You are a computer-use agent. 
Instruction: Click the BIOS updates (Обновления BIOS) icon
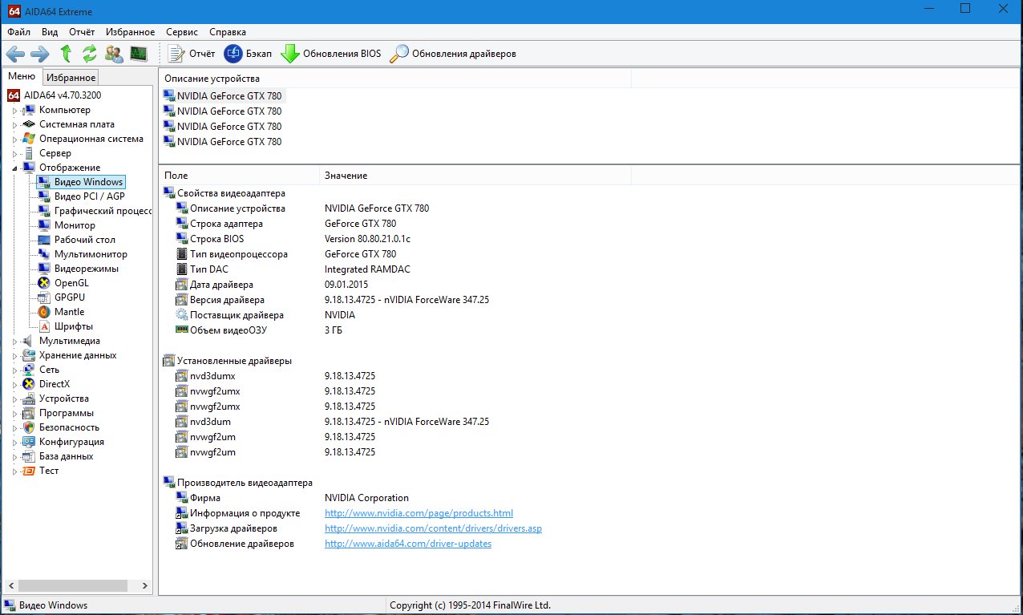point(290,54)
